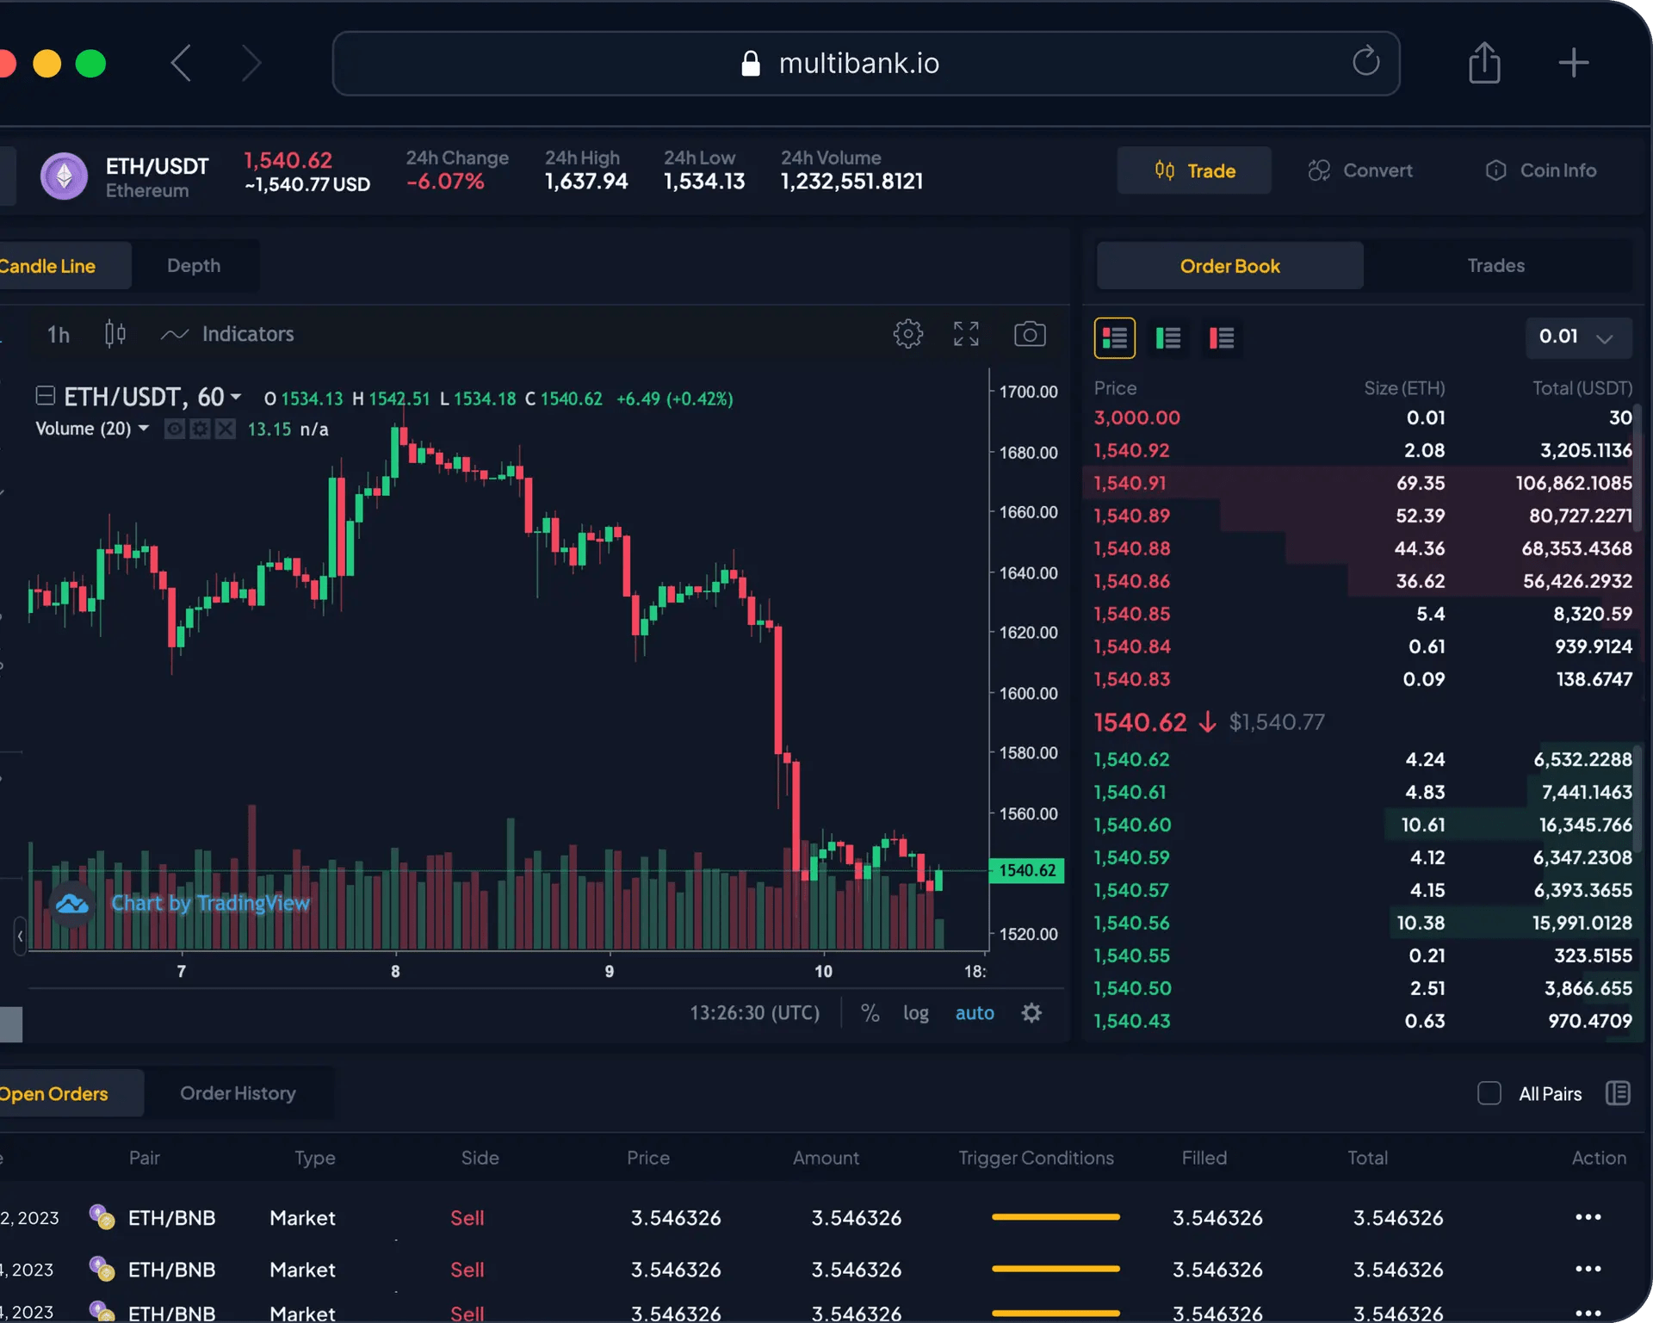The height and width of the screenshot is (1323, 1653).
Task: Tick the All Pairs checkbox
Action: tap(1489, 1093)
